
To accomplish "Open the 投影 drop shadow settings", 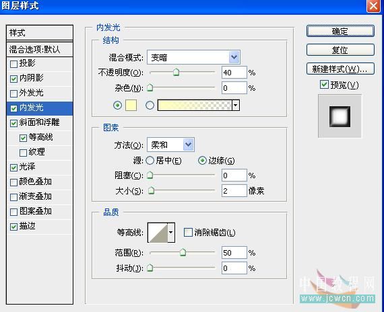I will click(27, 63).
